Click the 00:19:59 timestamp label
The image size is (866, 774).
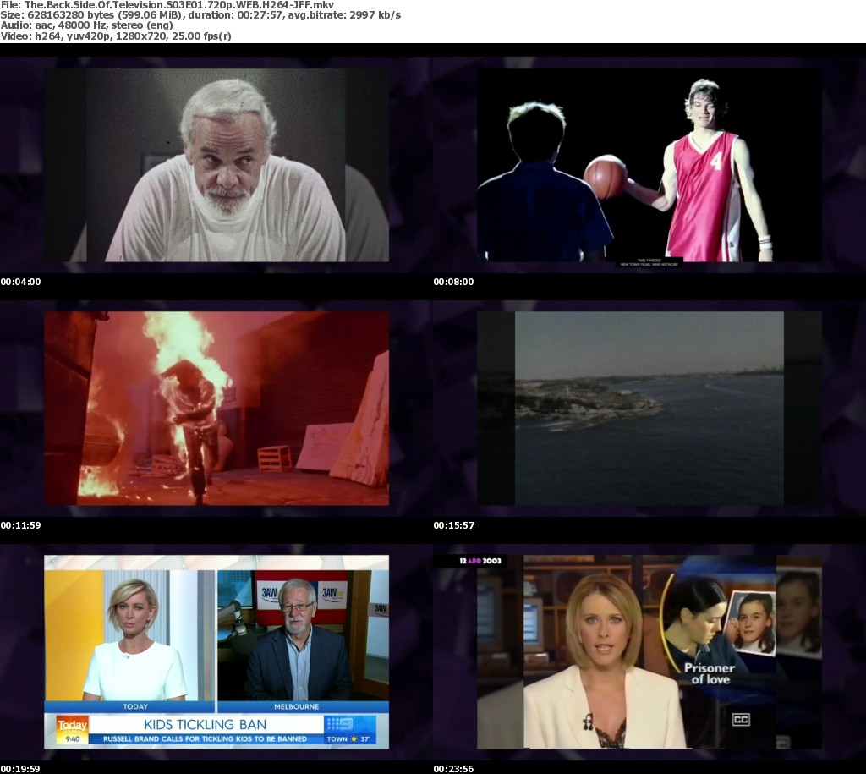pyautogui.click(x=20, y=769)
